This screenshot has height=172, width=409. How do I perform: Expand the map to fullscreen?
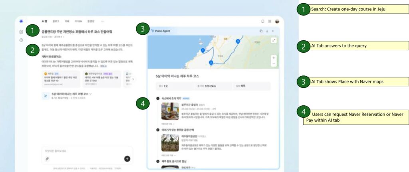[274, 40]
